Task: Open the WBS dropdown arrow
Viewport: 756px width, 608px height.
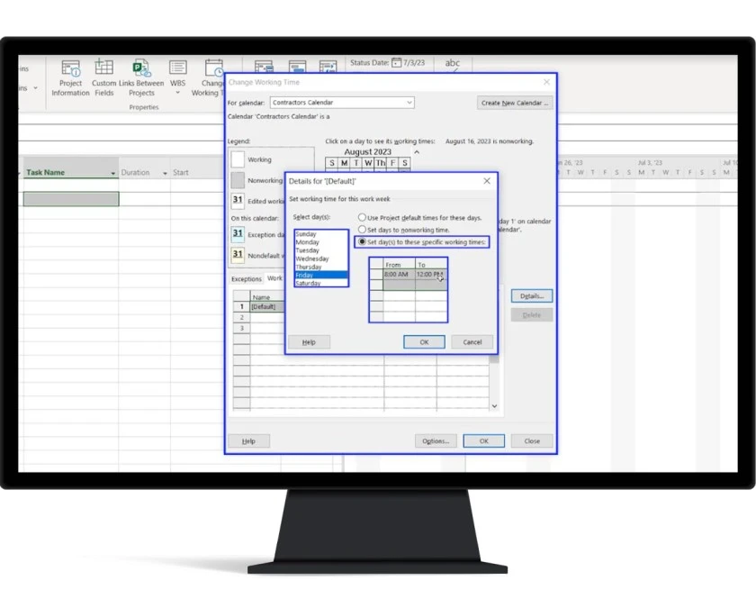Action: coord(177,92)
